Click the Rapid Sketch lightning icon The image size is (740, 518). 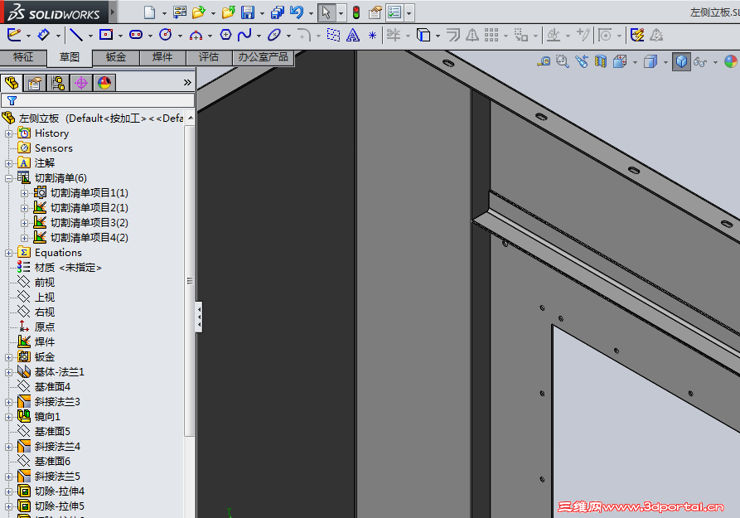(637, 35)
